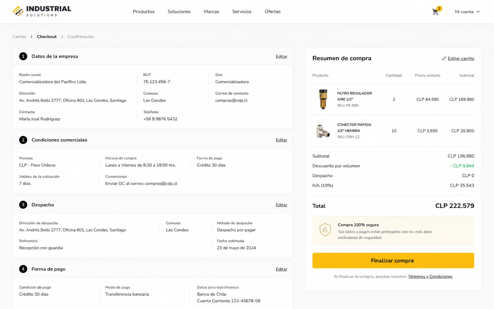Click step 1 circle for Datos de la empresa
Image resolution: width=494 pixels, height=309 pixels.
click(23, 56)
